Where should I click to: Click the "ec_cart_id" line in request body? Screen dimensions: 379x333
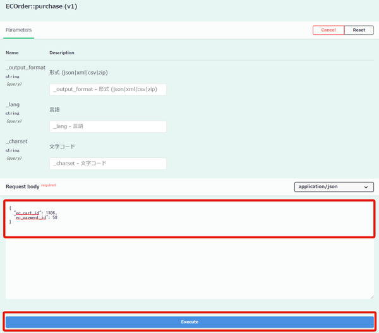[36, 213]
